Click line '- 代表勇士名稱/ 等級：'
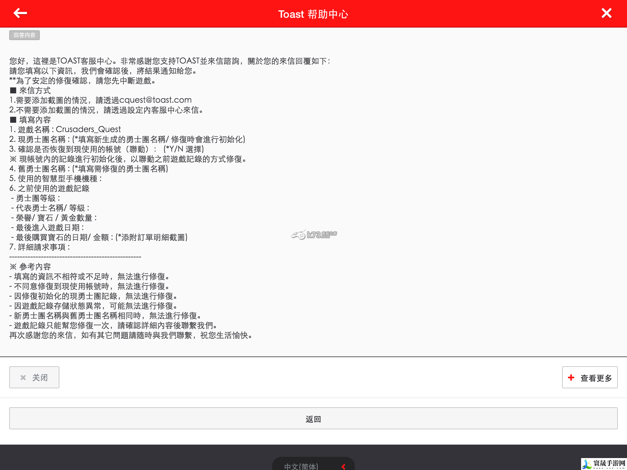 [x=51, y=208]
